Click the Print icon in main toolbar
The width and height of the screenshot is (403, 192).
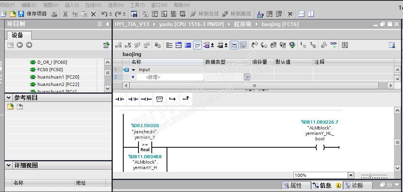54,14
